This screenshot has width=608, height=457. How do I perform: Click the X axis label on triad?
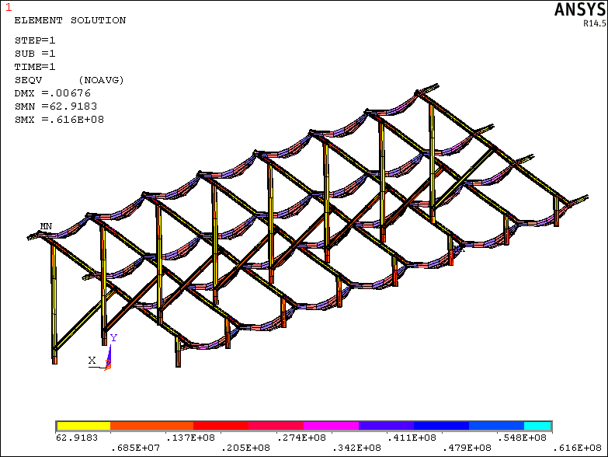[x=92, y=361]
